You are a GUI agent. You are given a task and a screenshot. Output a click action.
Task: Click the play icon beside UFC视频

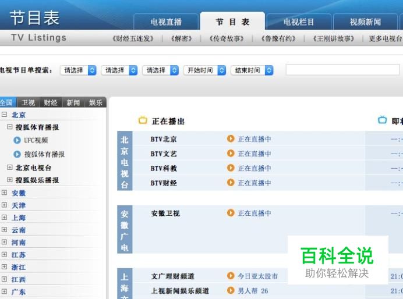(x=17, y=140)
